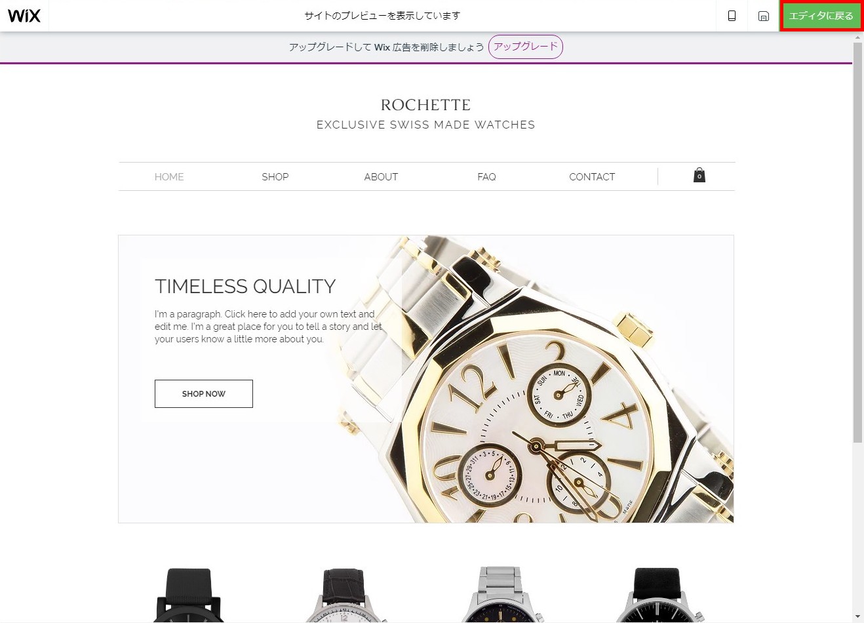Viewport: 864px width, 623px height.
Task: Select the silver metal-band watch thumbnail
Action: click(x=502, y=595)
